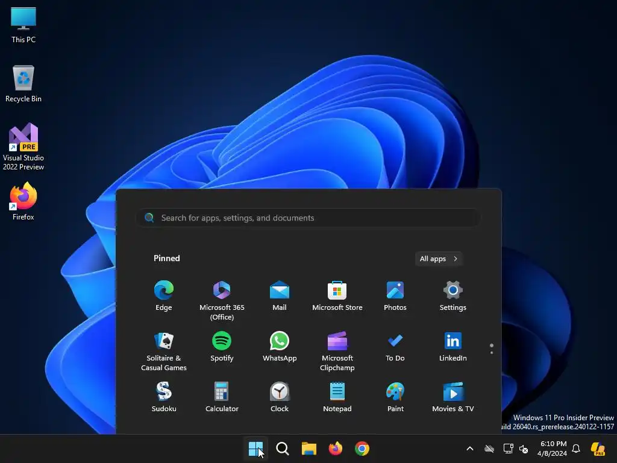Open the Mail app
Viewport: 617px width, 463px height.
[280, 296]
